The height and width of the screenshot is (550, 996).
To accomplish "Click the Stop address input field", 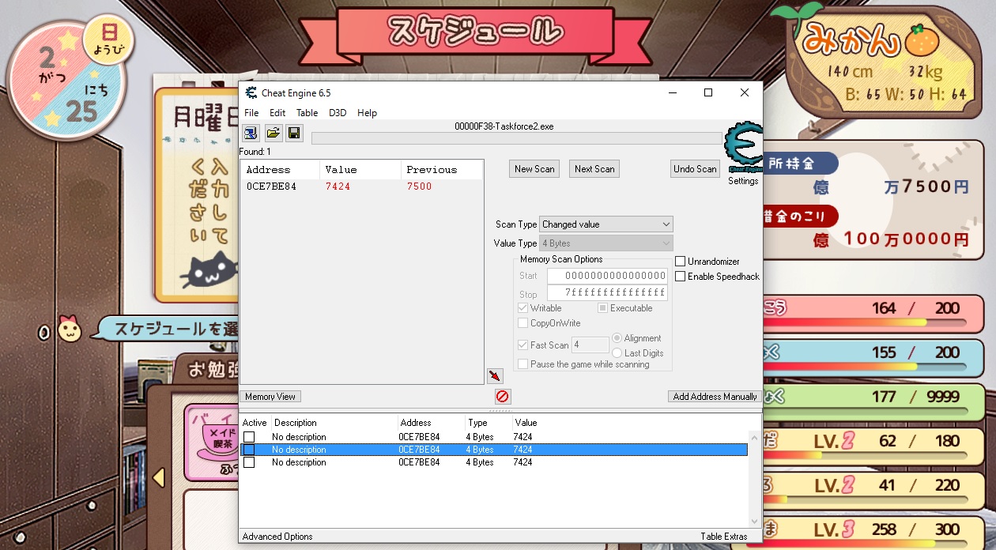I will point(607,293).
